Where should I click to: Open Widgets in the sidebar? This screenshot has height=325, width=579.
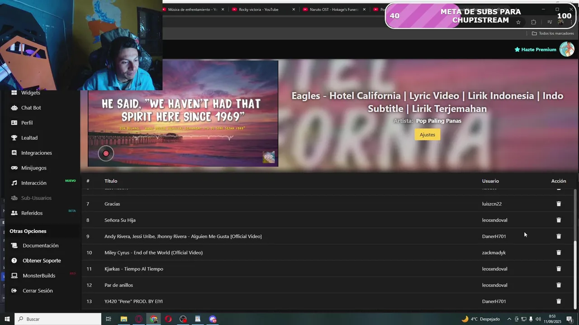[x=31, y=93]
